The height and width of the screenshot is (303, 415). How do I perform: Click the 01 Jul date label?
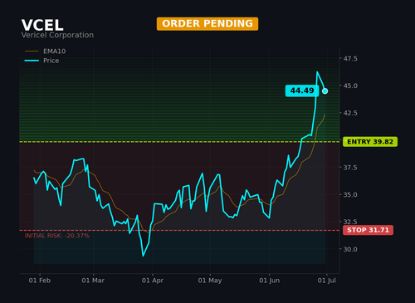[327, 281]
